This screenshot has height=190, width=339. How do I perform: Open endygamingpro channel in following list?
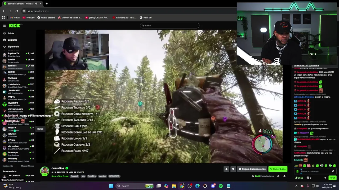[x=18, y=110]
